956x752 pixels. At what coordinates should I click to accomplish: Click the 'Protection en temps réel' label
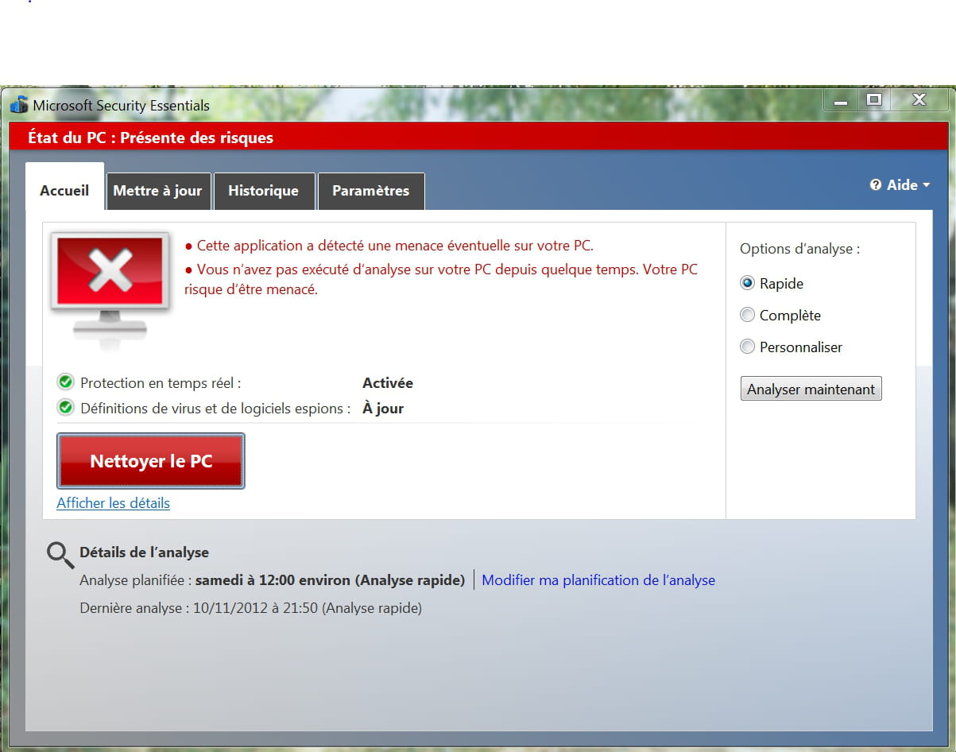click(161, 383)
